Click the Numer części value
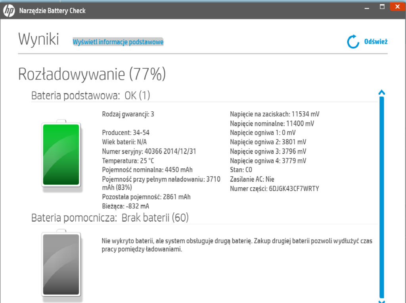406x303 pixels. (x=294, y=189)
